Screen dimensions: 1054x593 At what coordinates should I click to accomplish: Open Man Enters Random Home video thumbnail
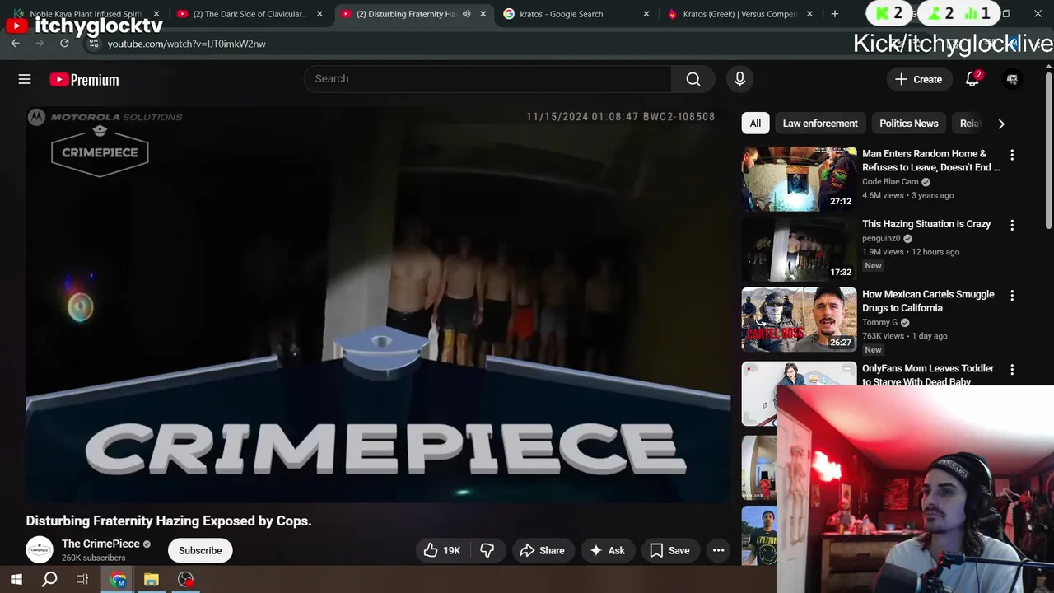pos(799,179)
